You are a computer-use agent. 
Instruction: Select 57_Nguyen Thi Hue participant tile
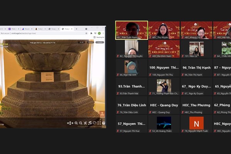[131, 124]
